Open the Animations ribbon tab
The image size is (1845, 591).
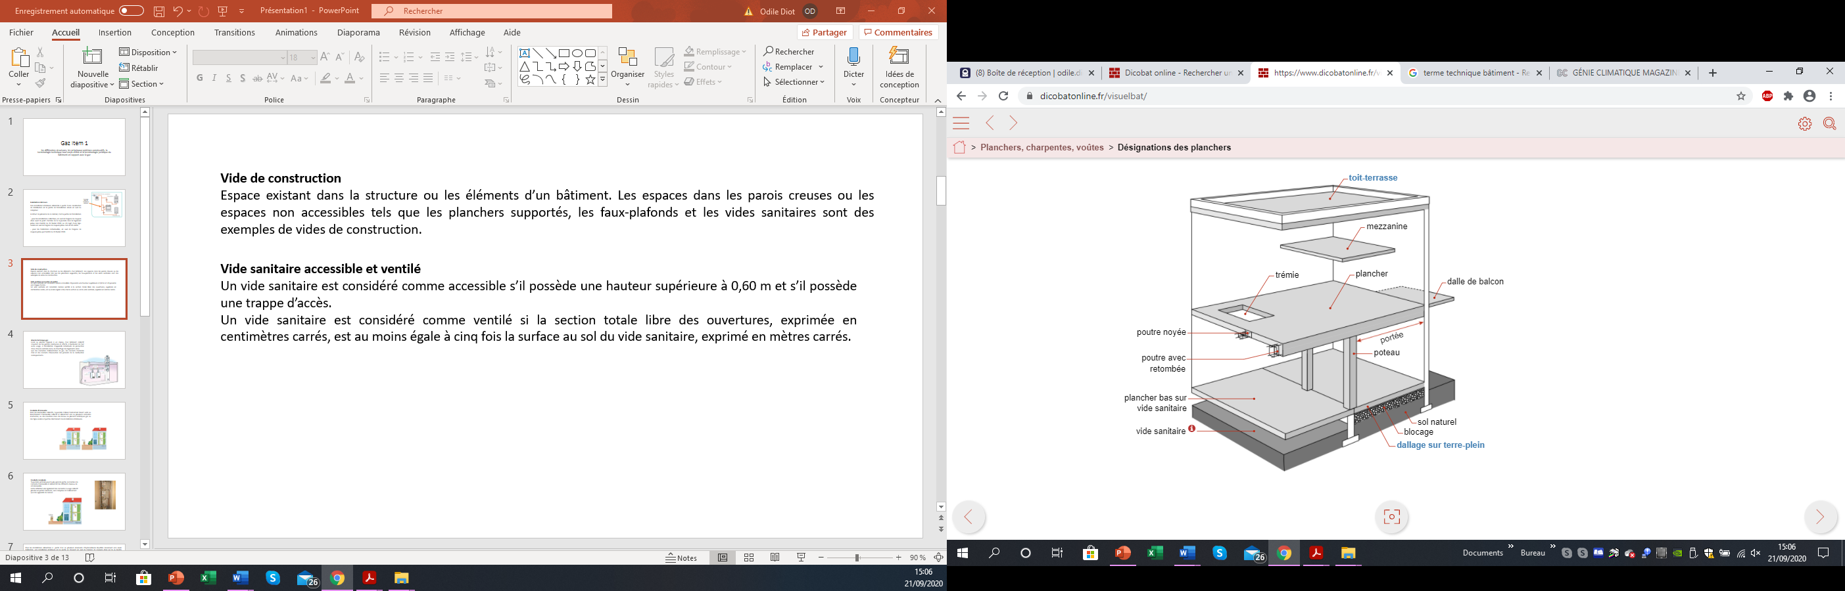297,32
